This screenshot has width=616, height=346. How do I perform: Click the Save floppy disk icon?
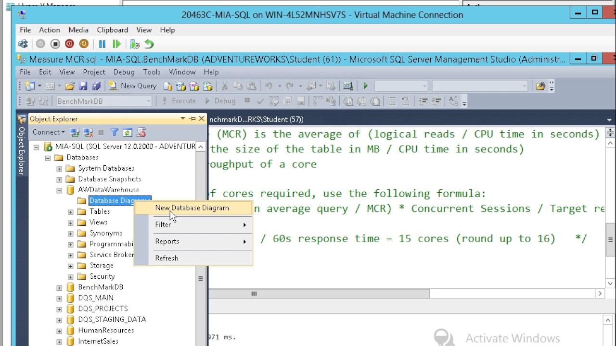(x=83, y=86)
